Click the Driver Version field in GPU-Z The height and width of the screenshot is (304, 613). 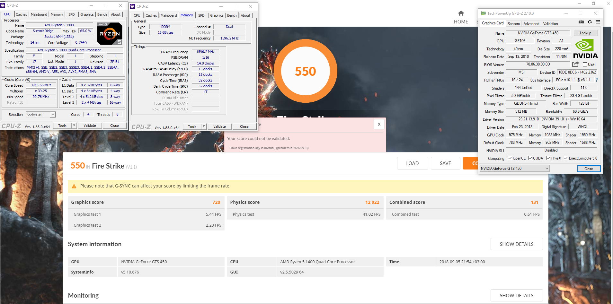pyautogui.click(x=552, y=119)
